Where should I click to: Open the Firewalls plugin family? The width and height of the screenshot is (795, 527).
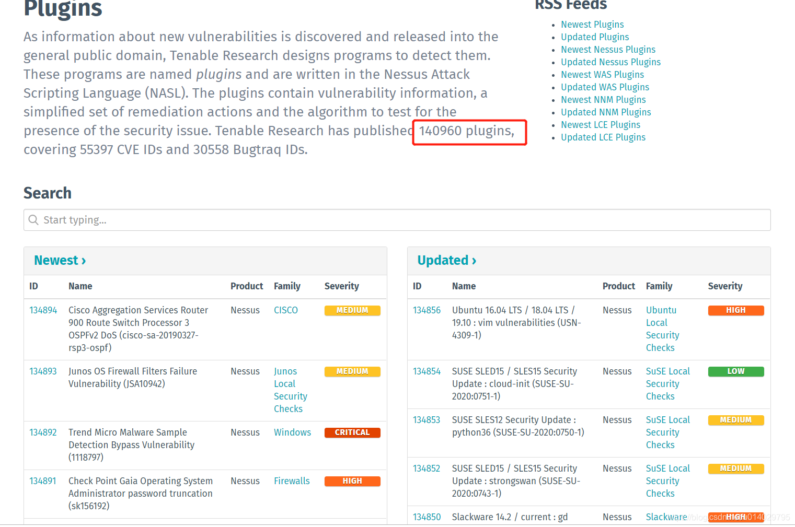click(x=292, y=481)
